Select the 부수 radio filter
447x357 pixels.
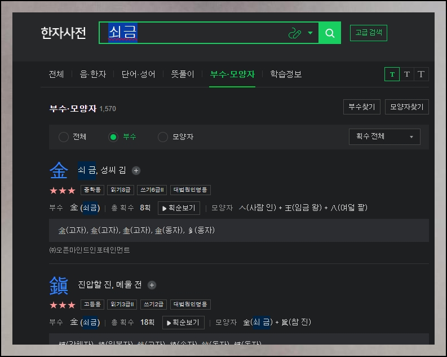point(113,137)
